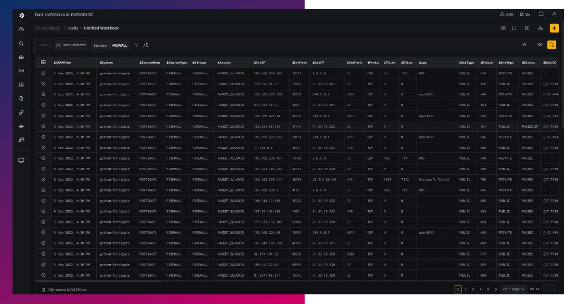Click the horizontal table scrollbar

coord(99,281)
